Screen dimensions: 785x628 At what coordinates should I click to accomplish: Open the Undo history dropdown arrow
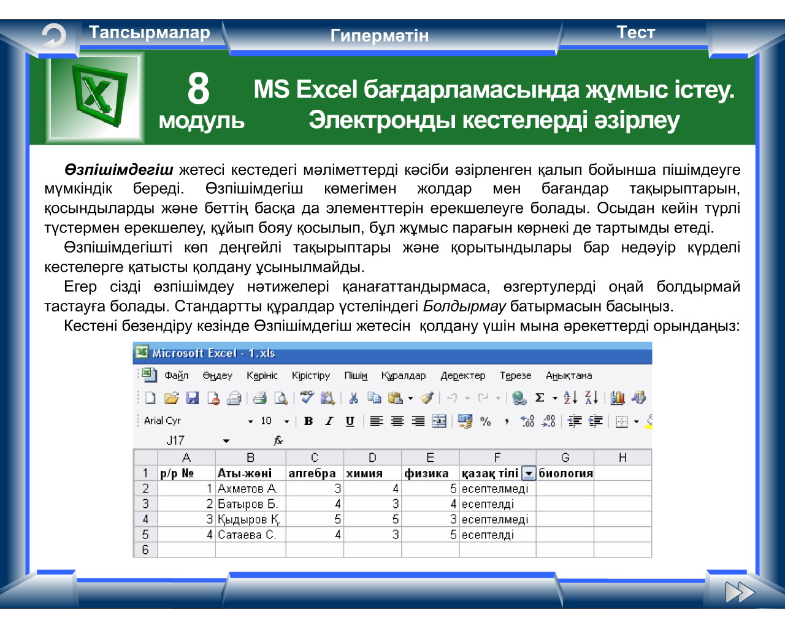tap(467, 398)
